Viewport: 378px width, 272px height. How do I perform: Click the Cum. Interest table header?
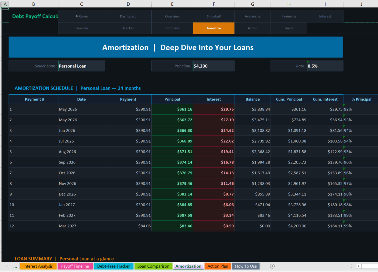click(x=325, y=99)
